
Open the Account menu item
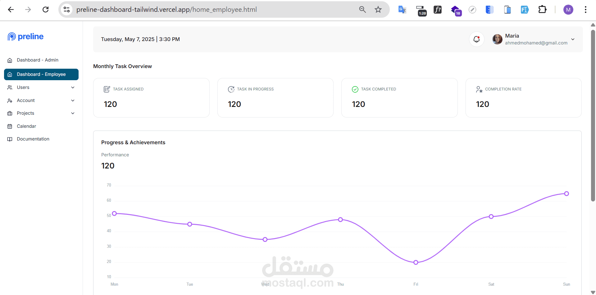click(41, 100)
